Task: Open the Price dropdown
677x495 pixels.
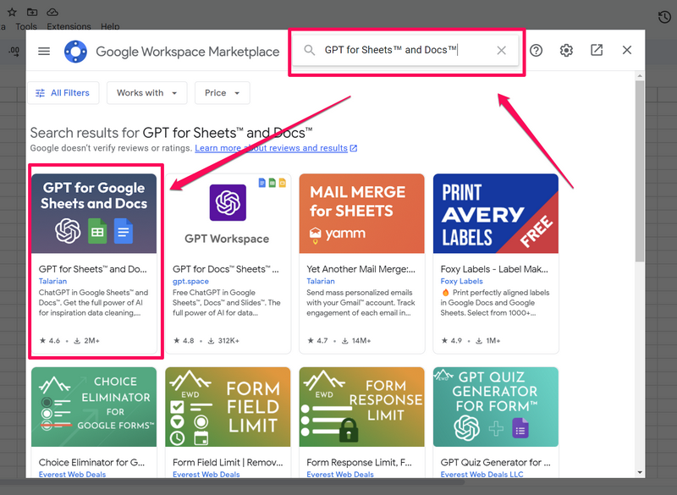Action: click(x=222, y=93)
